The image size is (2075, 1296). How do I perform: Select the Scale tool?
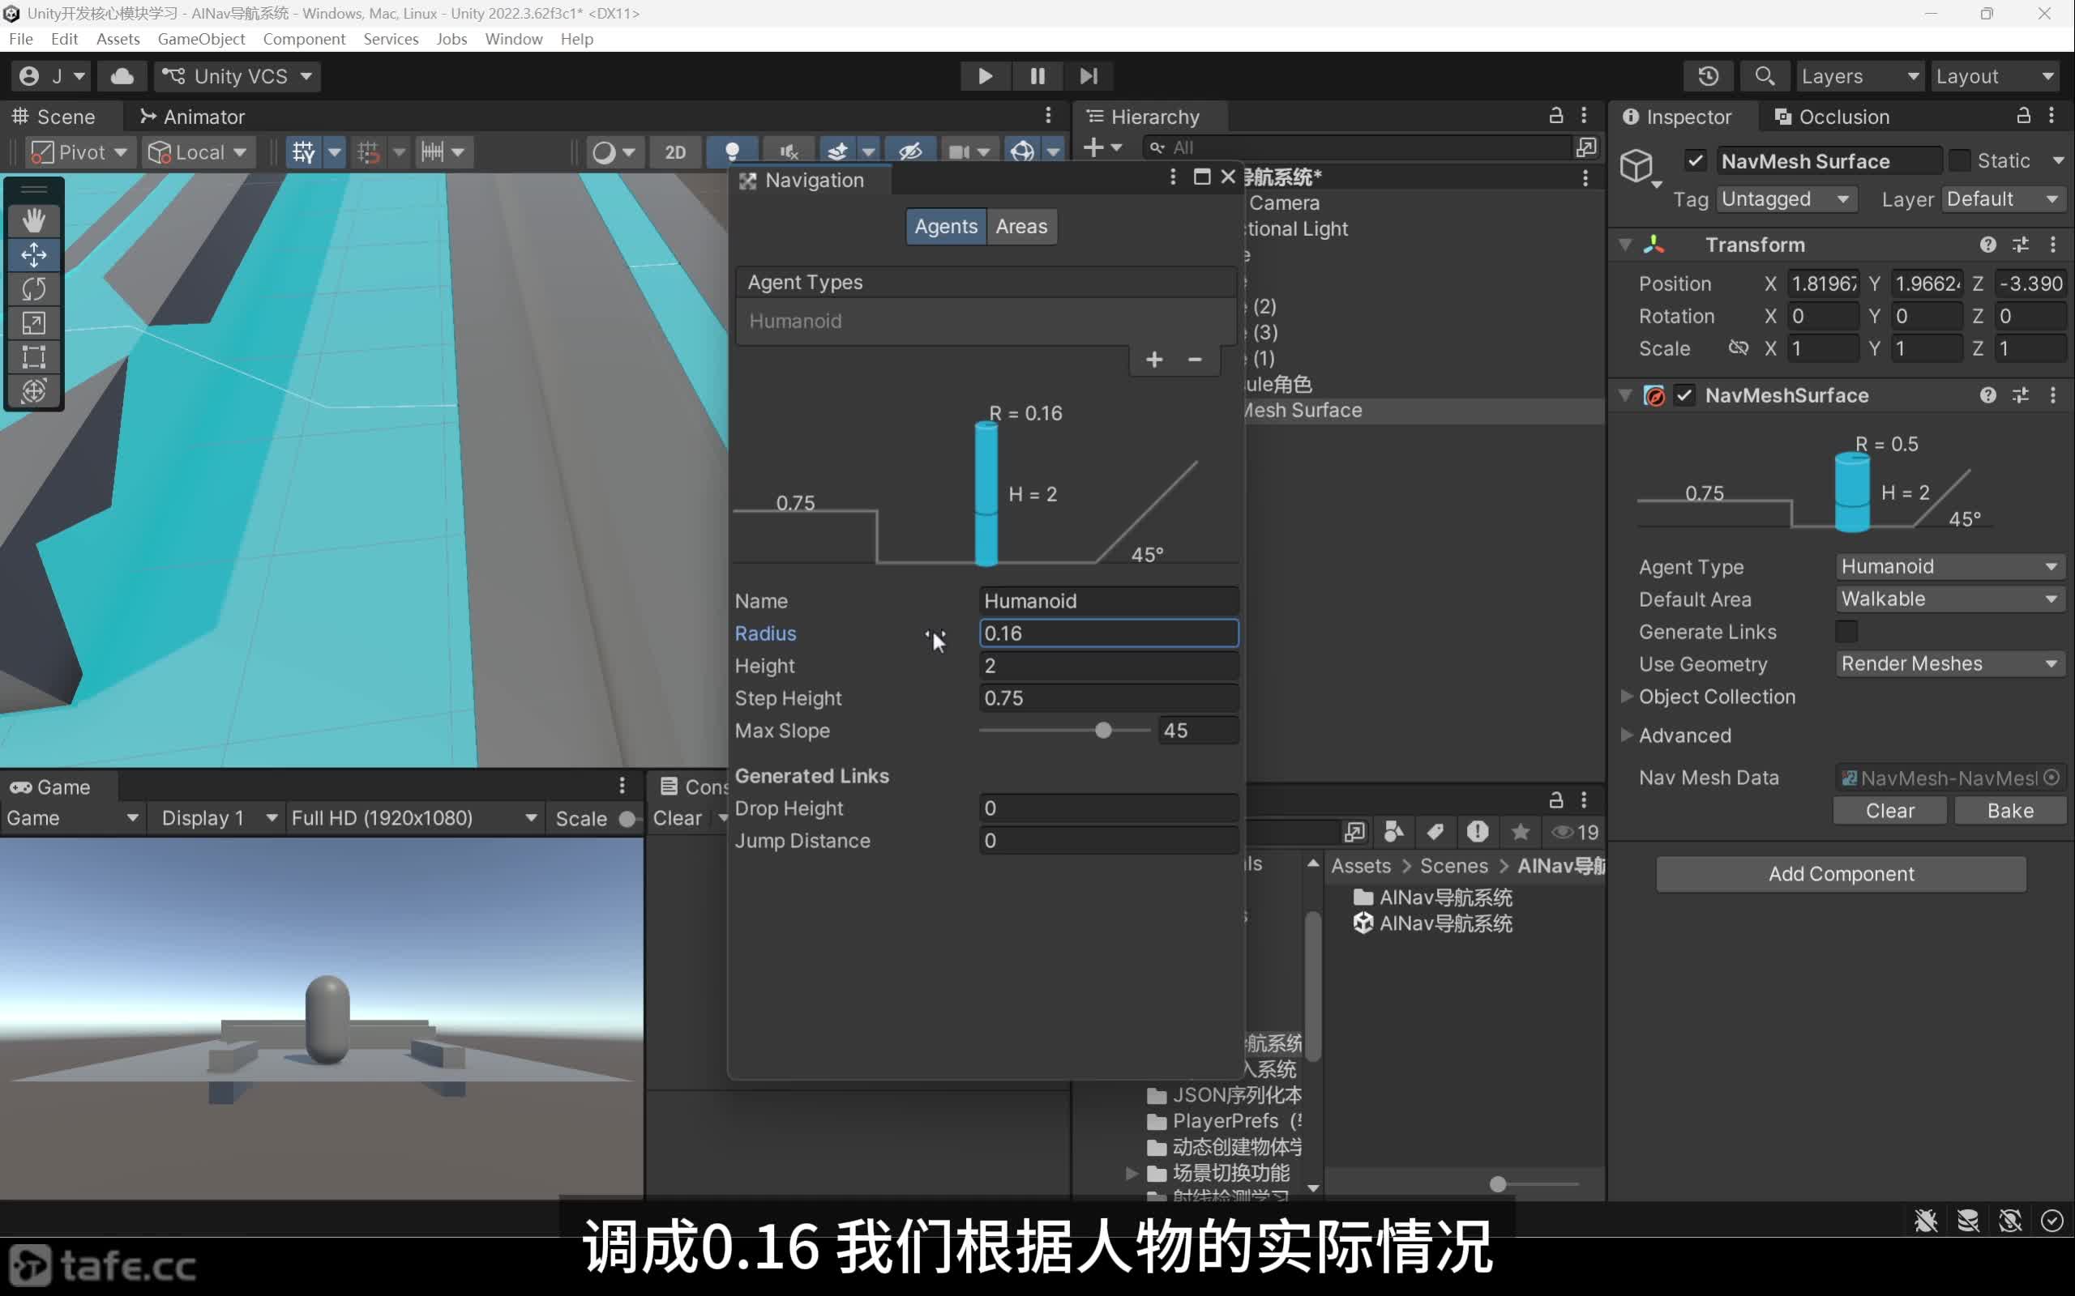[x=33, y=323]
